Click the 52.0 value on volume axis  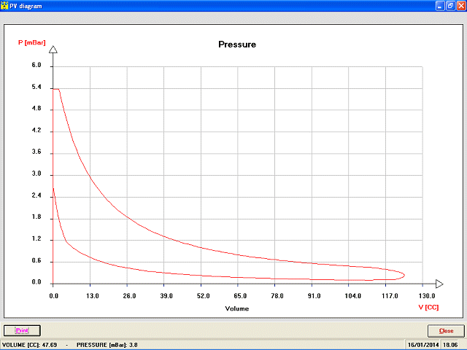coord(203,296)
